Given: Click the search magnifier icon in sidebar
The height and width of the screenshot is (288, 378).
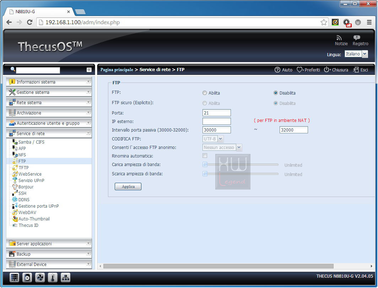Looking at the screenshot, I should click(x=13, y=69).
